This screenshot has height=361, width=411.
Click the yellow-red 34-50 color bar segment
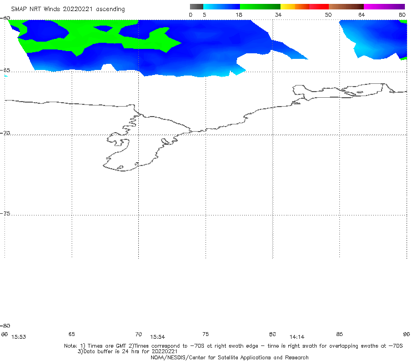point(304,7)
